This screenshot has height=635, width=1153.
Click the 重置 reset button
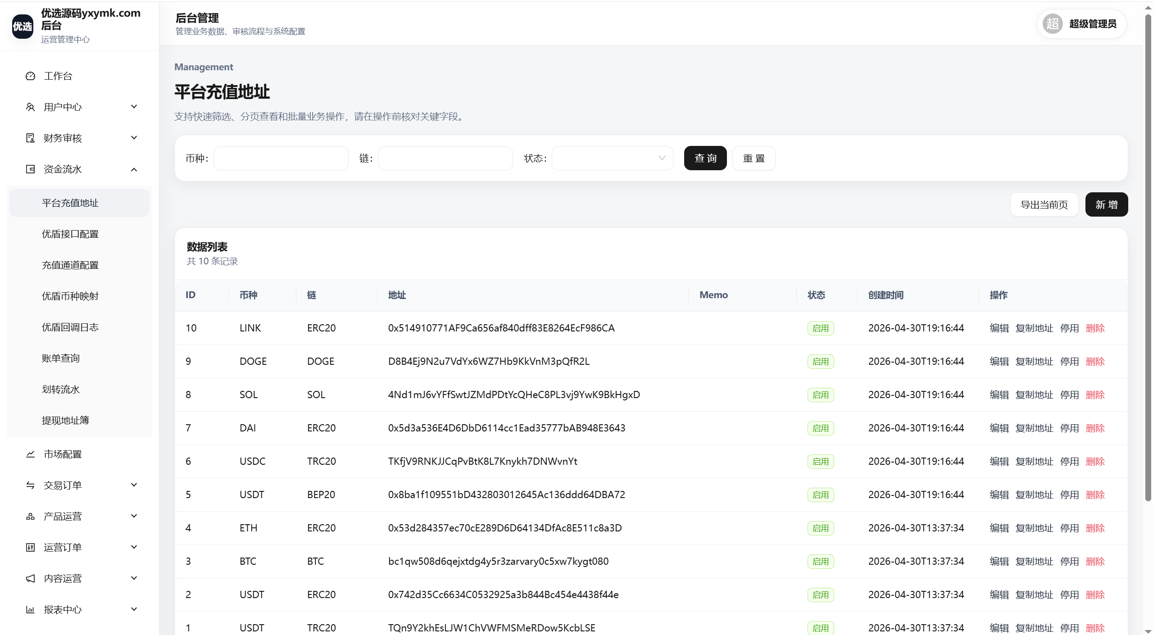[x=754, y=158]
